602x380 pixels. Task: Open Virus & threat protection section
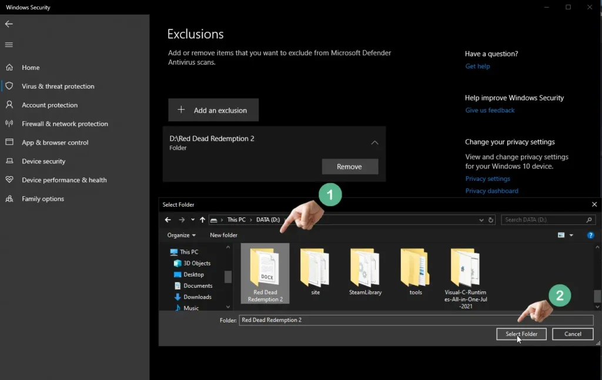(x=58, y=86)
